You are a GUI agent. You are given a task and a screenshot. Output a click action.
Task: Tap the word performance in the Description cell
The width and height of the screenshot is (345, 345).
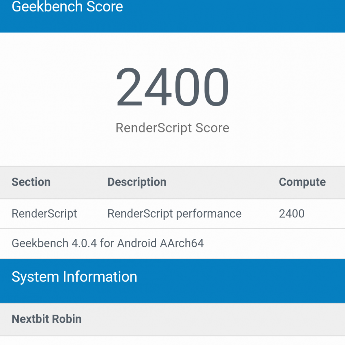pos(209,214)
